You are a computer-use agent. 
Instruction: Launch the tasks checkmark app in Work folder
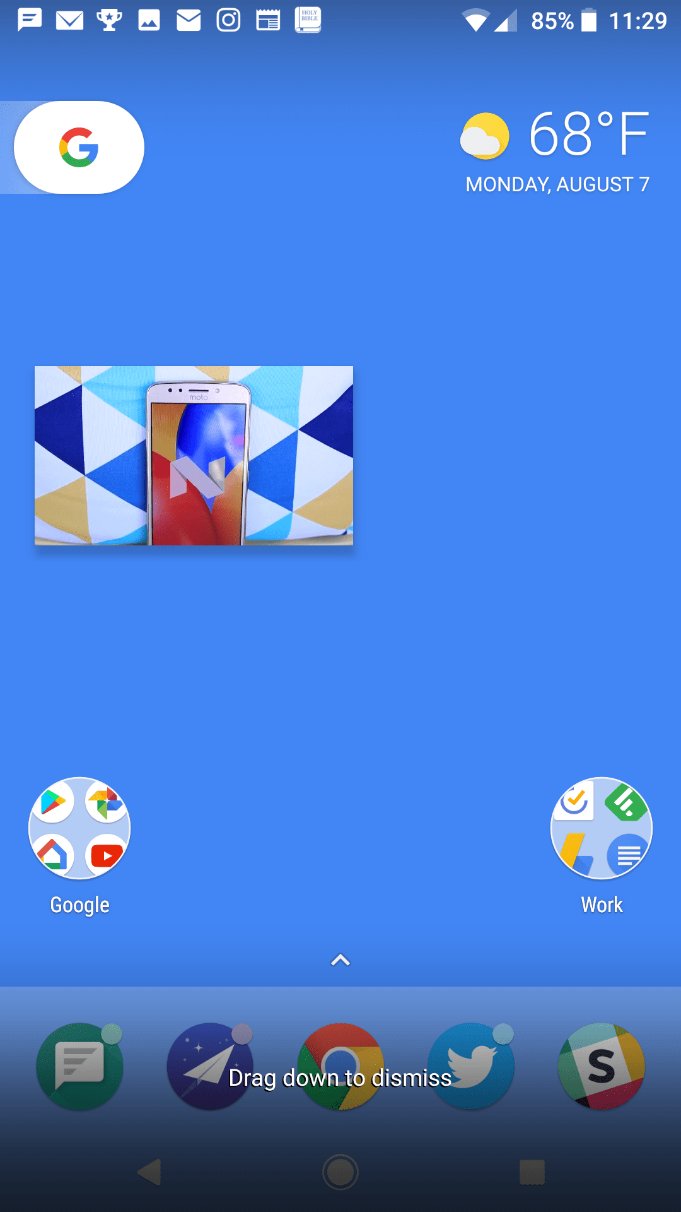pos(575,802)
